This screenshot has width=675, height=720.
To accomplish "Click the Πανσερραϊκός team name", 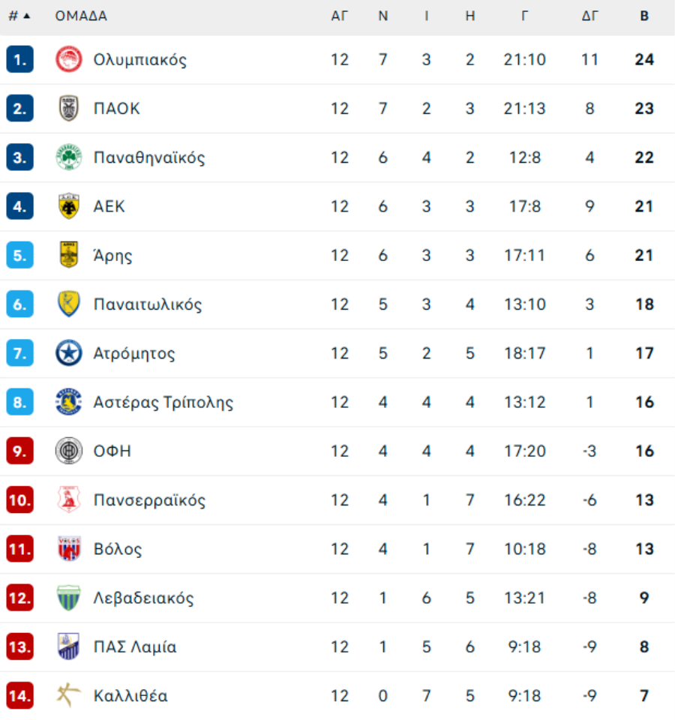I will coord(149,500).
